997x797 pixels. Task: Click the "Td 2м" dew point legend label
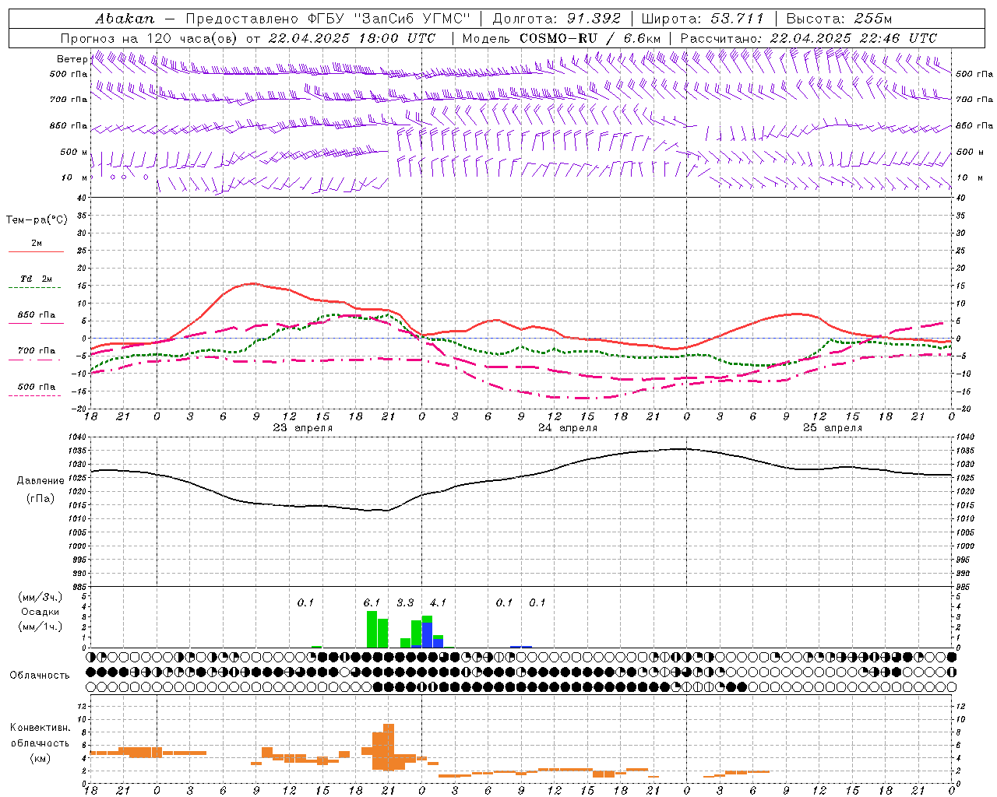pos(37,279)
